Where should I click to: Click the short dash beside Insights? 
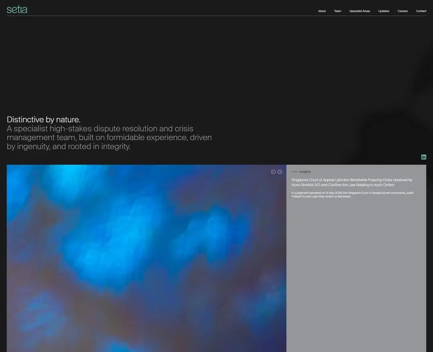295,172
